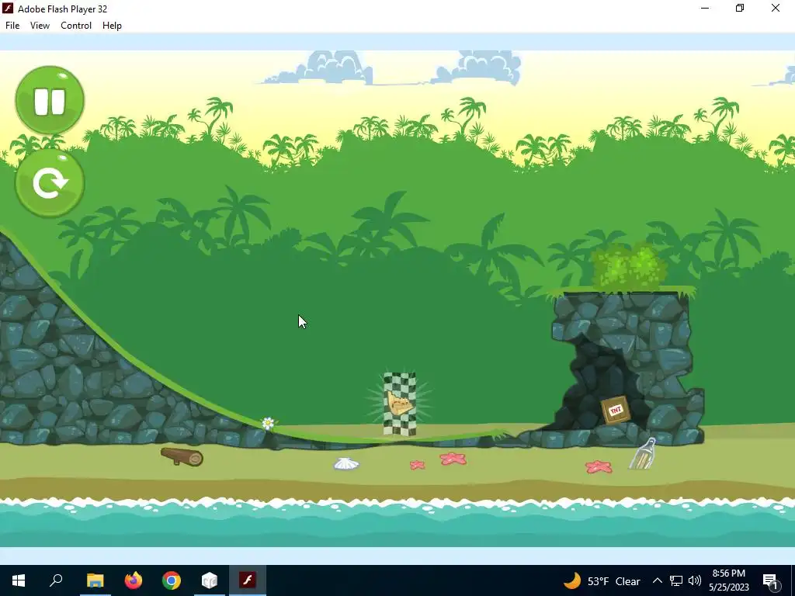Open the File menu
The width and height of the screenshot is (795, 596).
tap(12, 26)
